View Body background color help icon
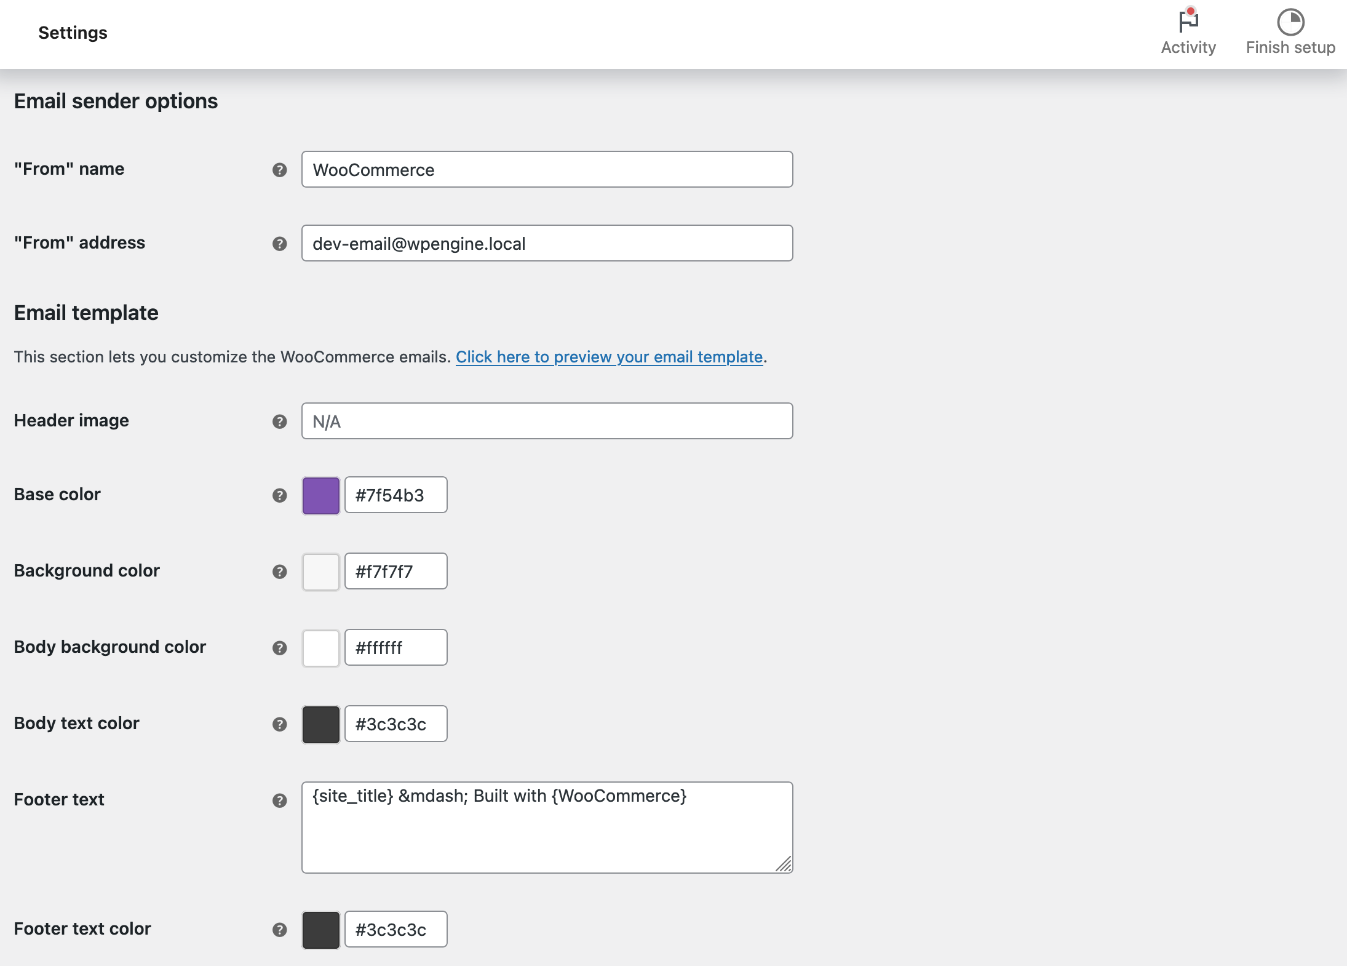Viewport: 1347px width, 966px height. click(280, 648)
